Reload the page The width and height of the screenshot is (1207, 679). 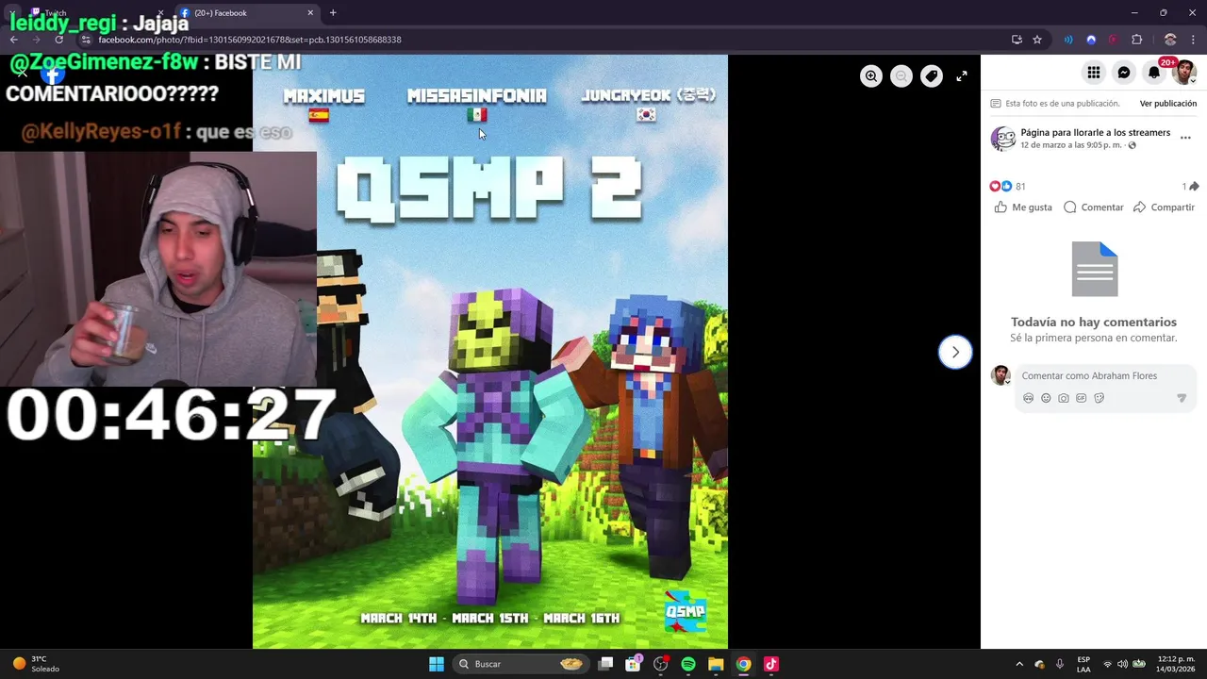coord(58,40)
